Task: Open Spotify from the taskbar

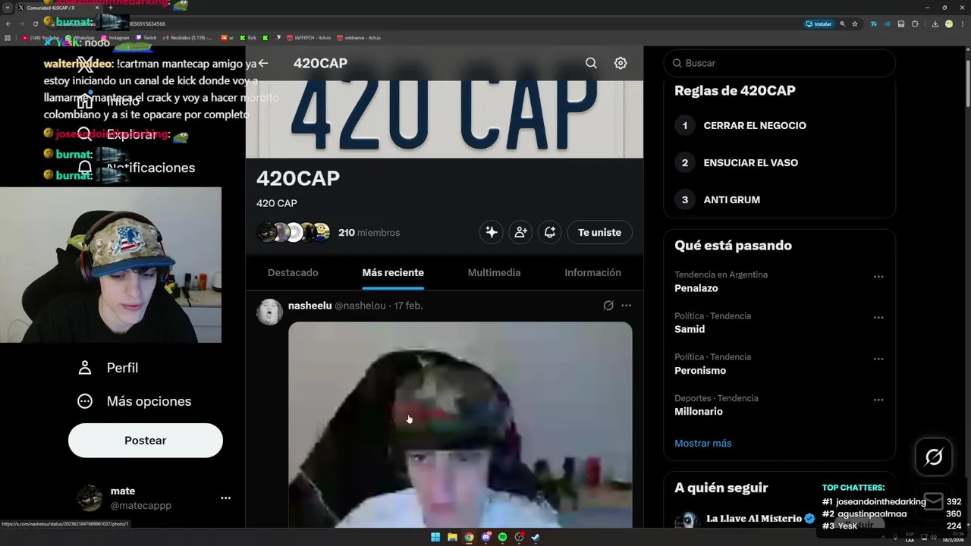Action: coord(502,538)
